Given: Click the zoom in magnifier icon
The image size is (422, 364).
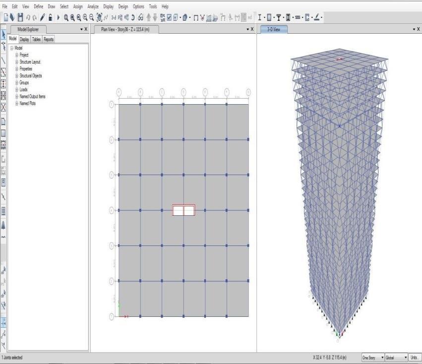Looking at the screenshot, I should [85, 17].
